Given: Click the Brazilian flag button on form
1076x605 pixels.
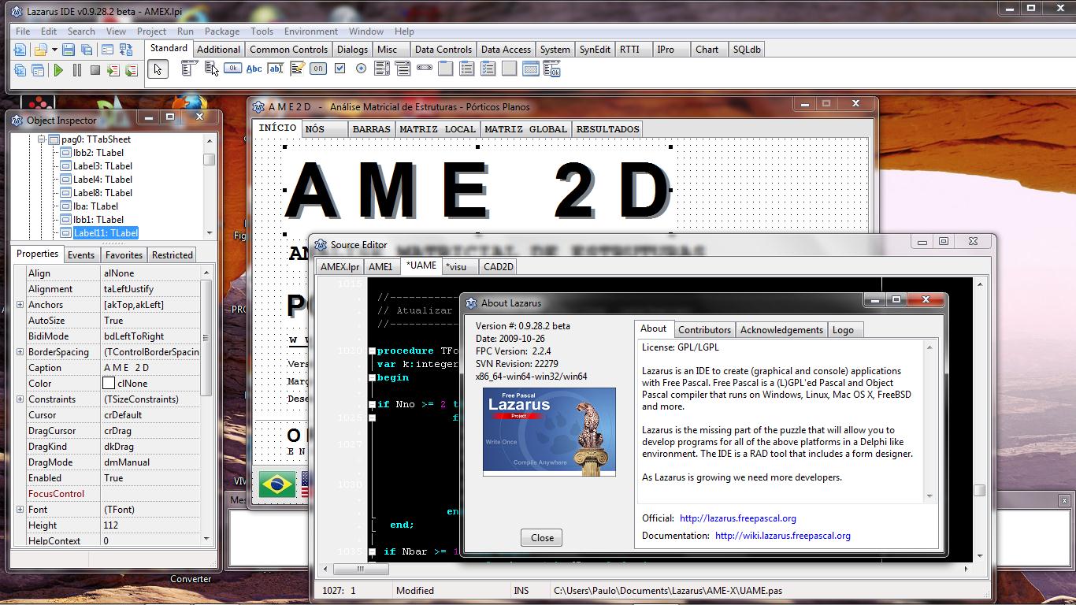Looking at the screenshot, I should (x=277, y=484).
